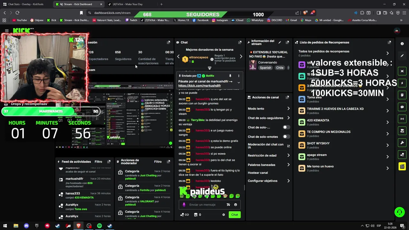Click the wrench tools icon in the right sidebar
The height and width of the screenshot is (230, 409).
pyautogui.click(x=402, y=142)
